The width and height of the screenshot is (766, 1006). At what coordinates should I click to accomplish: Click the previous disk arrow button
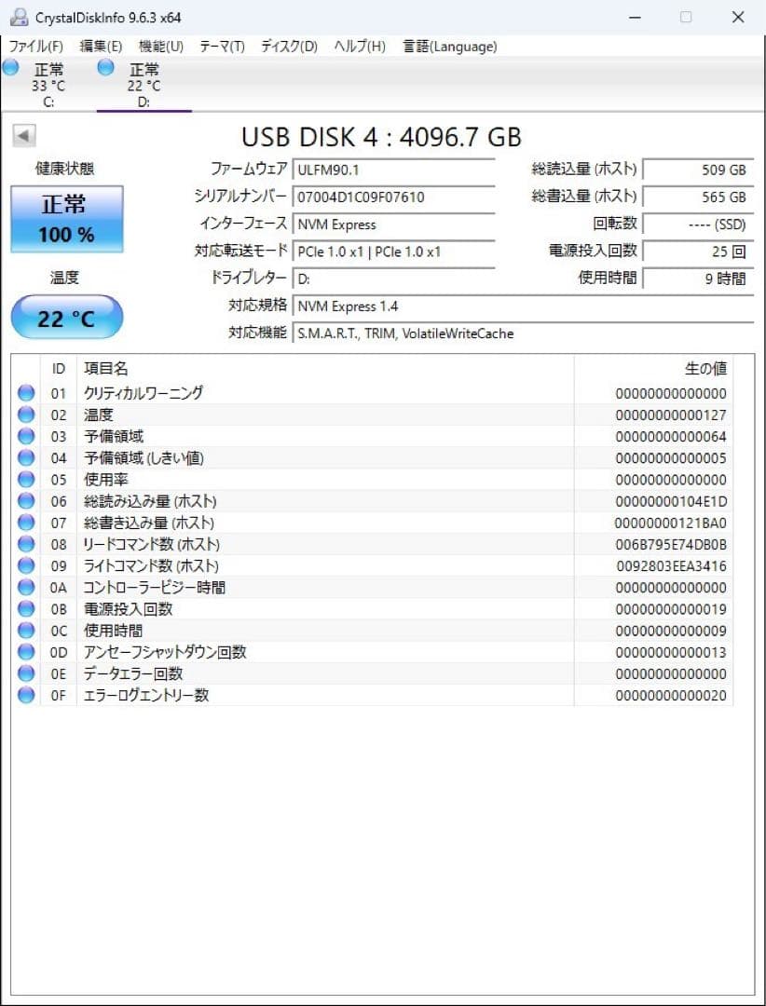coord(24,135)
